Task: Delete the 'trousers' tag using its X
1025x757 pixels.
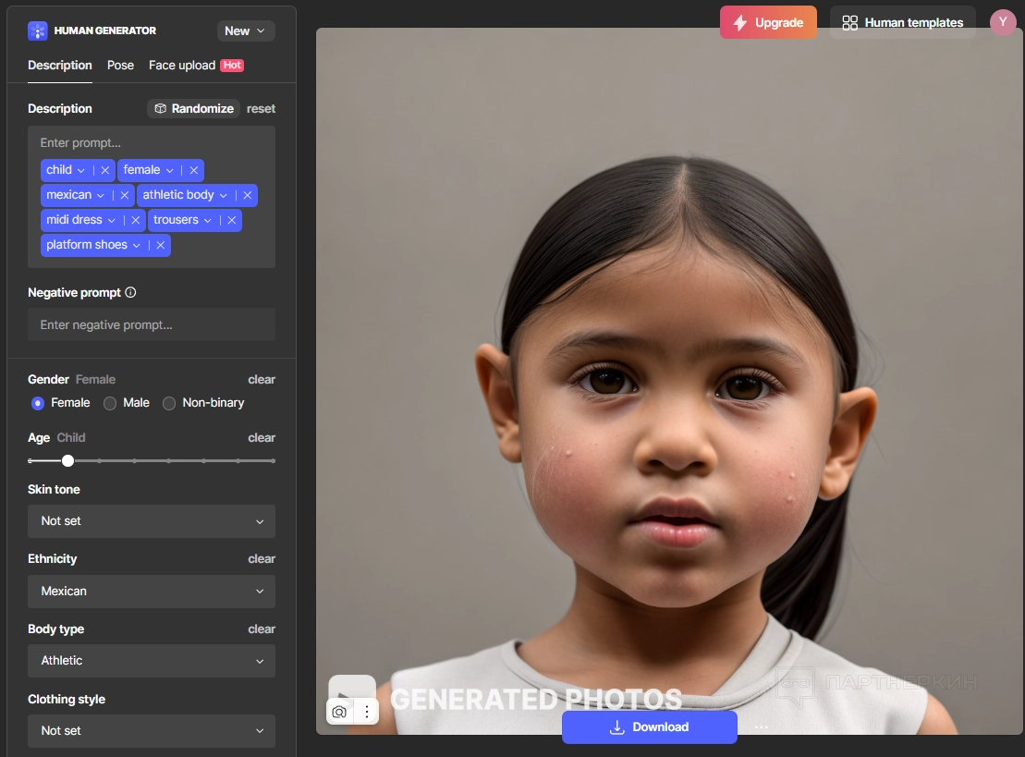Action: 232,220
